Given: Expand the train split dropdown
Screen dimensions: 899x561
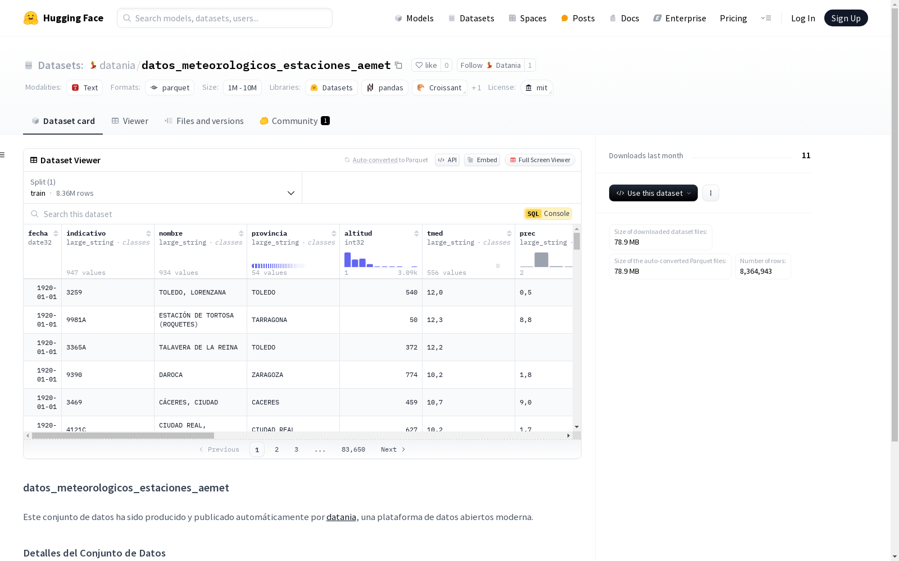Looking at the screenshot, I should (163, 187).
